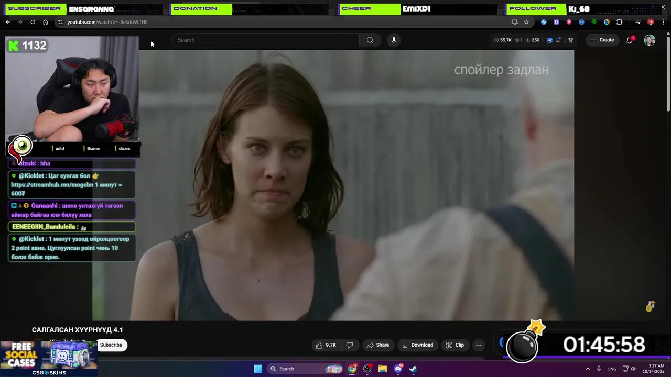Open YouTube notifications bell

pyautogui.click(x=630, y=40)
